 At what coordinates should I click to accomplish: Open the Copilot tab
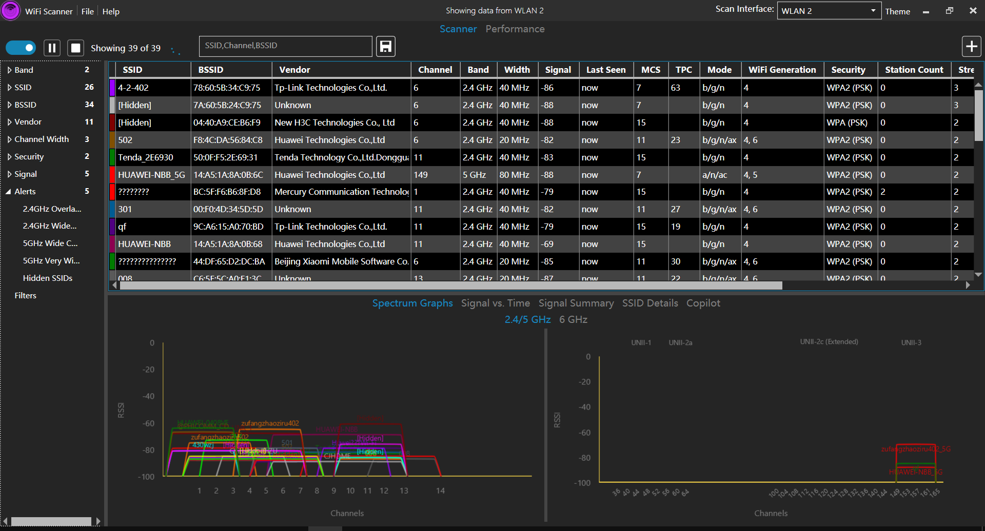click(x=703, y=303)
